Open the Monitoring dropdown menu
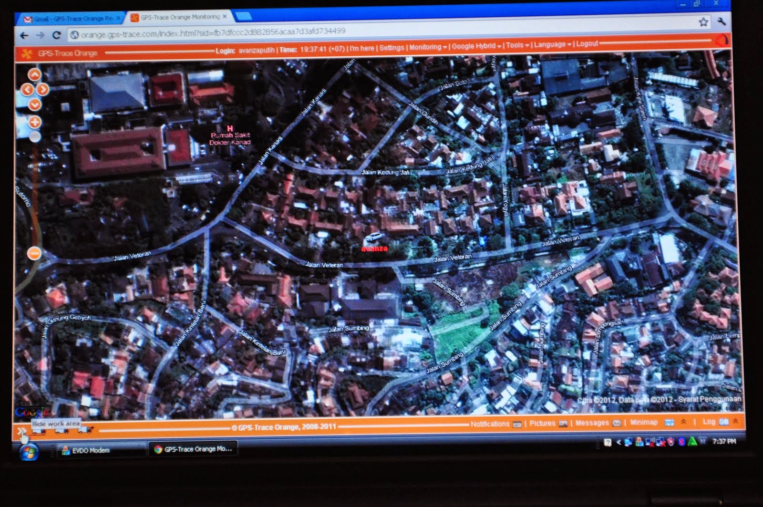This screenshot has width=763, height=507. pyautogui.click(x=428, y=47)
